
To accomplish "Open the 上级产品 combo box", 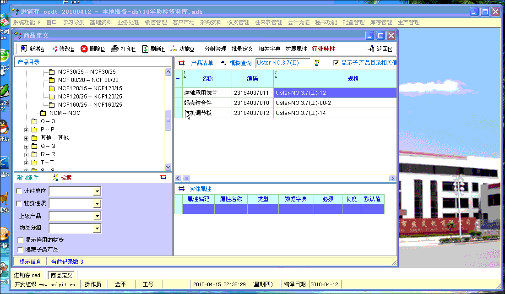I will click(97, 216).
